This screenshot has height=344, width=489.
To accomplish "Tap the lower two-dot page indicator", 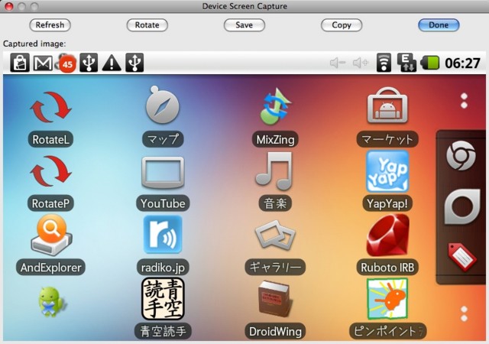I will tap(464, 314).
